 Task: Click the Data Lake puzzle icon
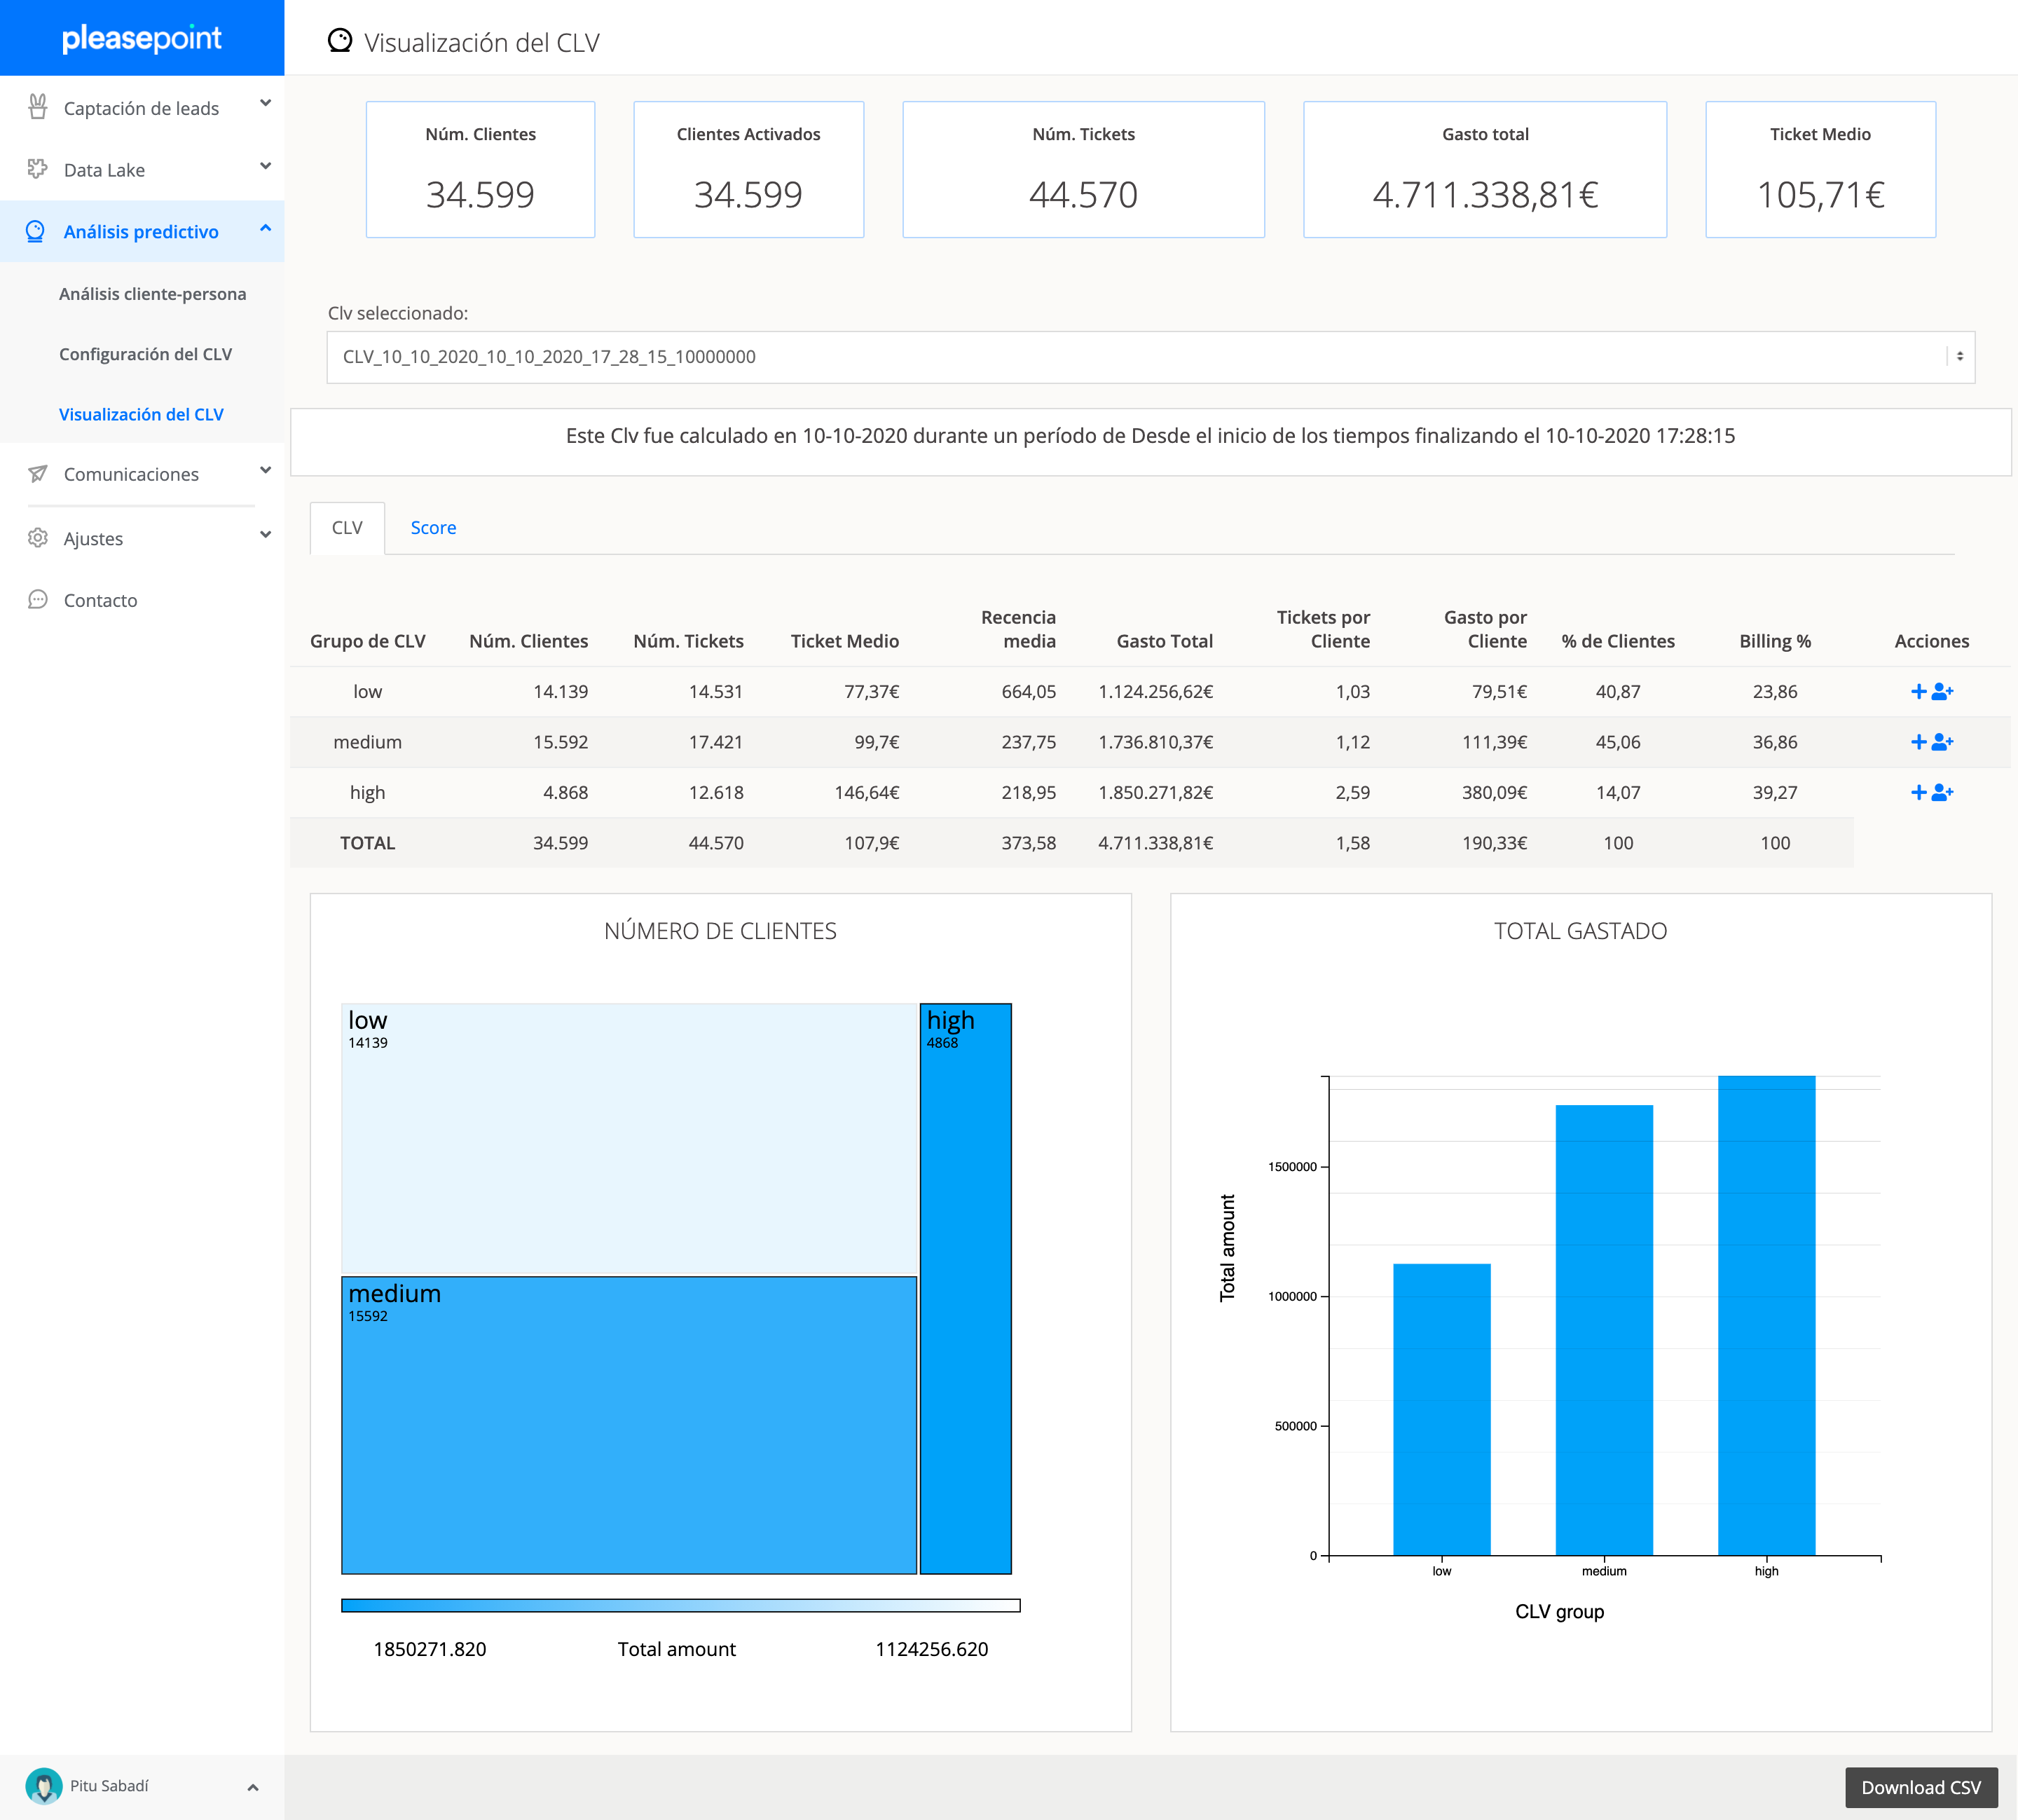click(x=38, y=169)
